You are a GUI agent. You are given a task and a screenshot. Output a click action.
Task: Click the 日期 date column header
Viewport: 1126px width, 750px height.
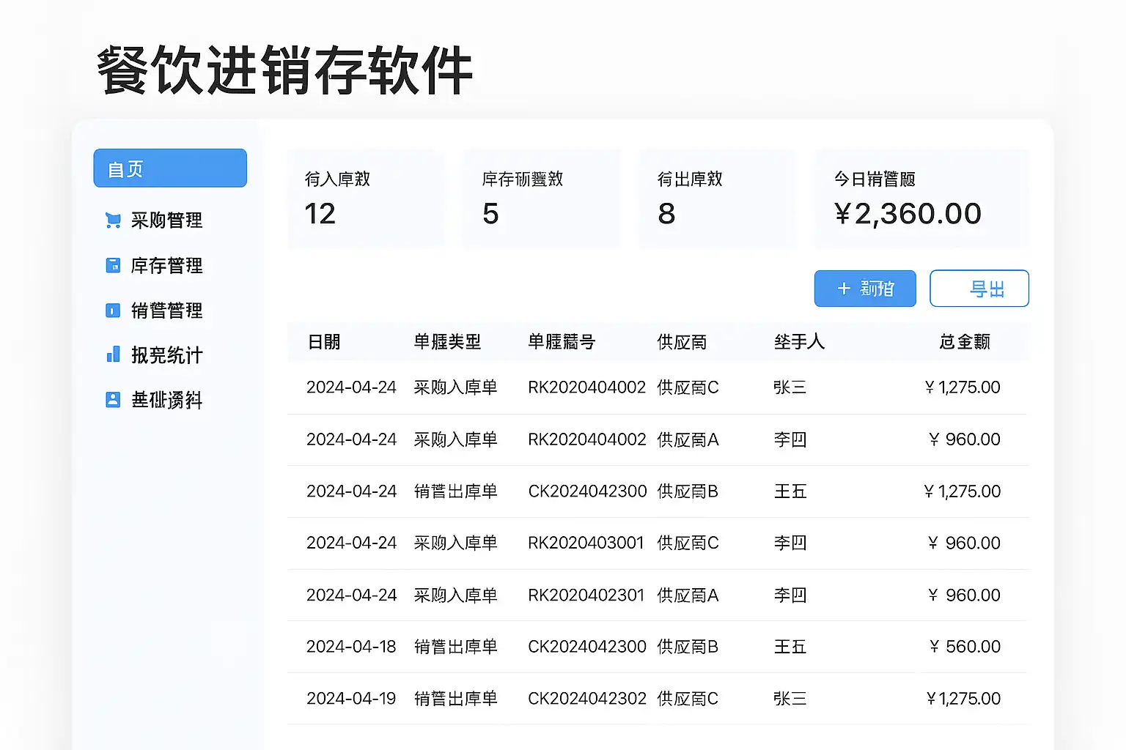click(324, 342)
